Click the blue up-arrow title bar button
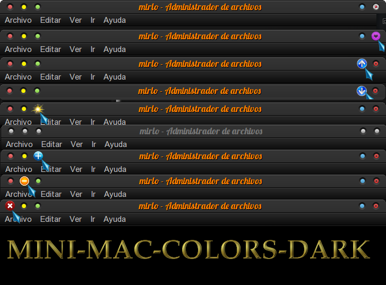 pos(362,64)
